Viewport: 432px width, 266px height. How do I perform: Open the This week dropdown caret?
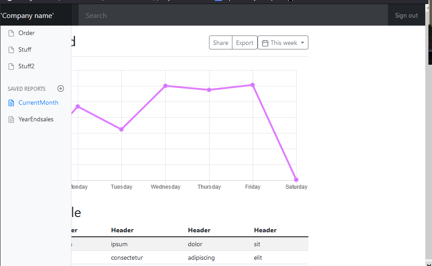303,43
